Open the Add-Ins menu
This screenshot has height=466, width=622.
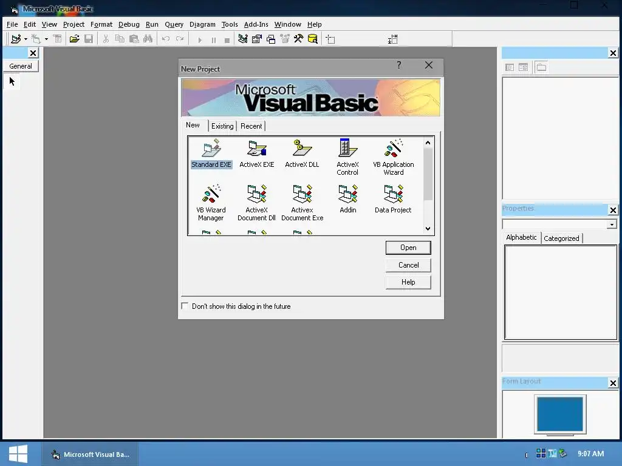pyautogui.click(x=256, y=24)
